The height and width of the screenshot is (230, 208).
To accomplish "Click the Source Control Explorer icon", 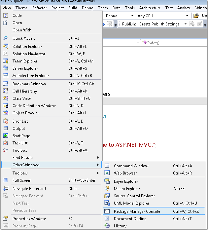I will pyautogui.click(x=107, y=196).
